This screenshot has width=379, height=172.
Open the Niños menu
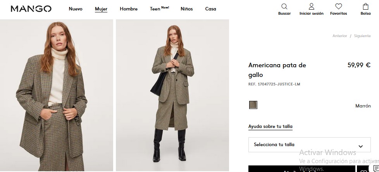pos(186,9)
